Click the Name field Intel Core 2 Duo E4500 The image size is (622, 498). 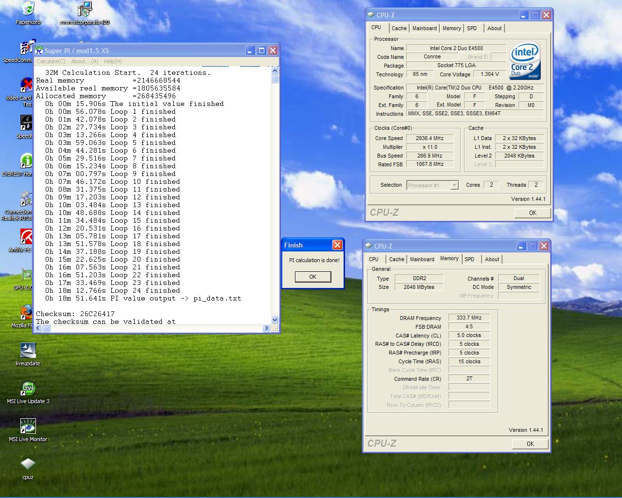pos(456,48)
